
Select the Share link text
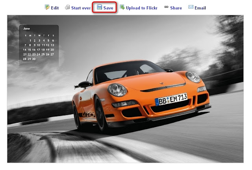(176, 8)
